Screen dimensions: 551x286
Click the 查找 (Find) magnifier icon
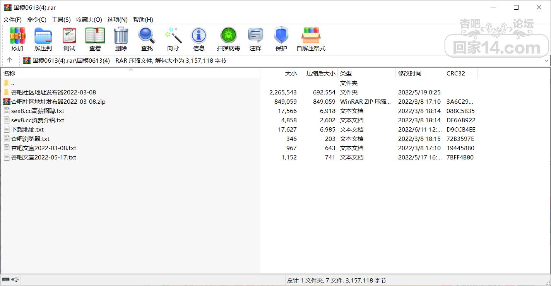[147, 36]
